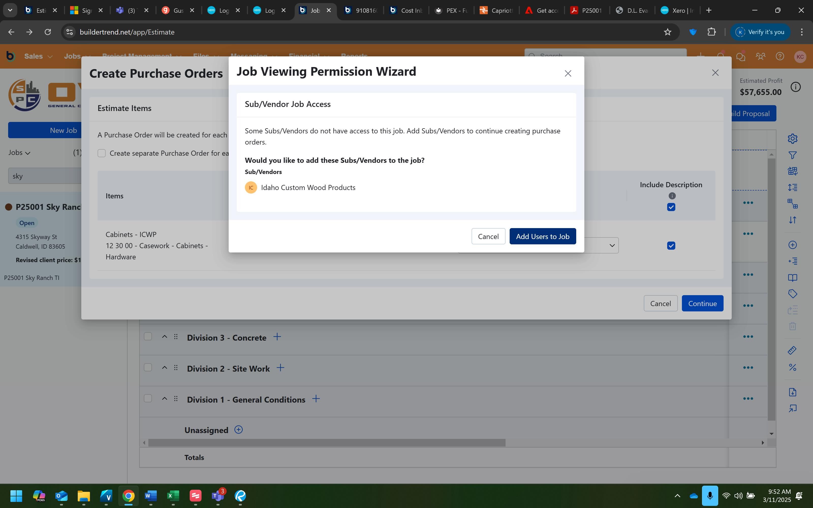Click the horizontal scrollbar under estimate grid

[x=326, y=443]
